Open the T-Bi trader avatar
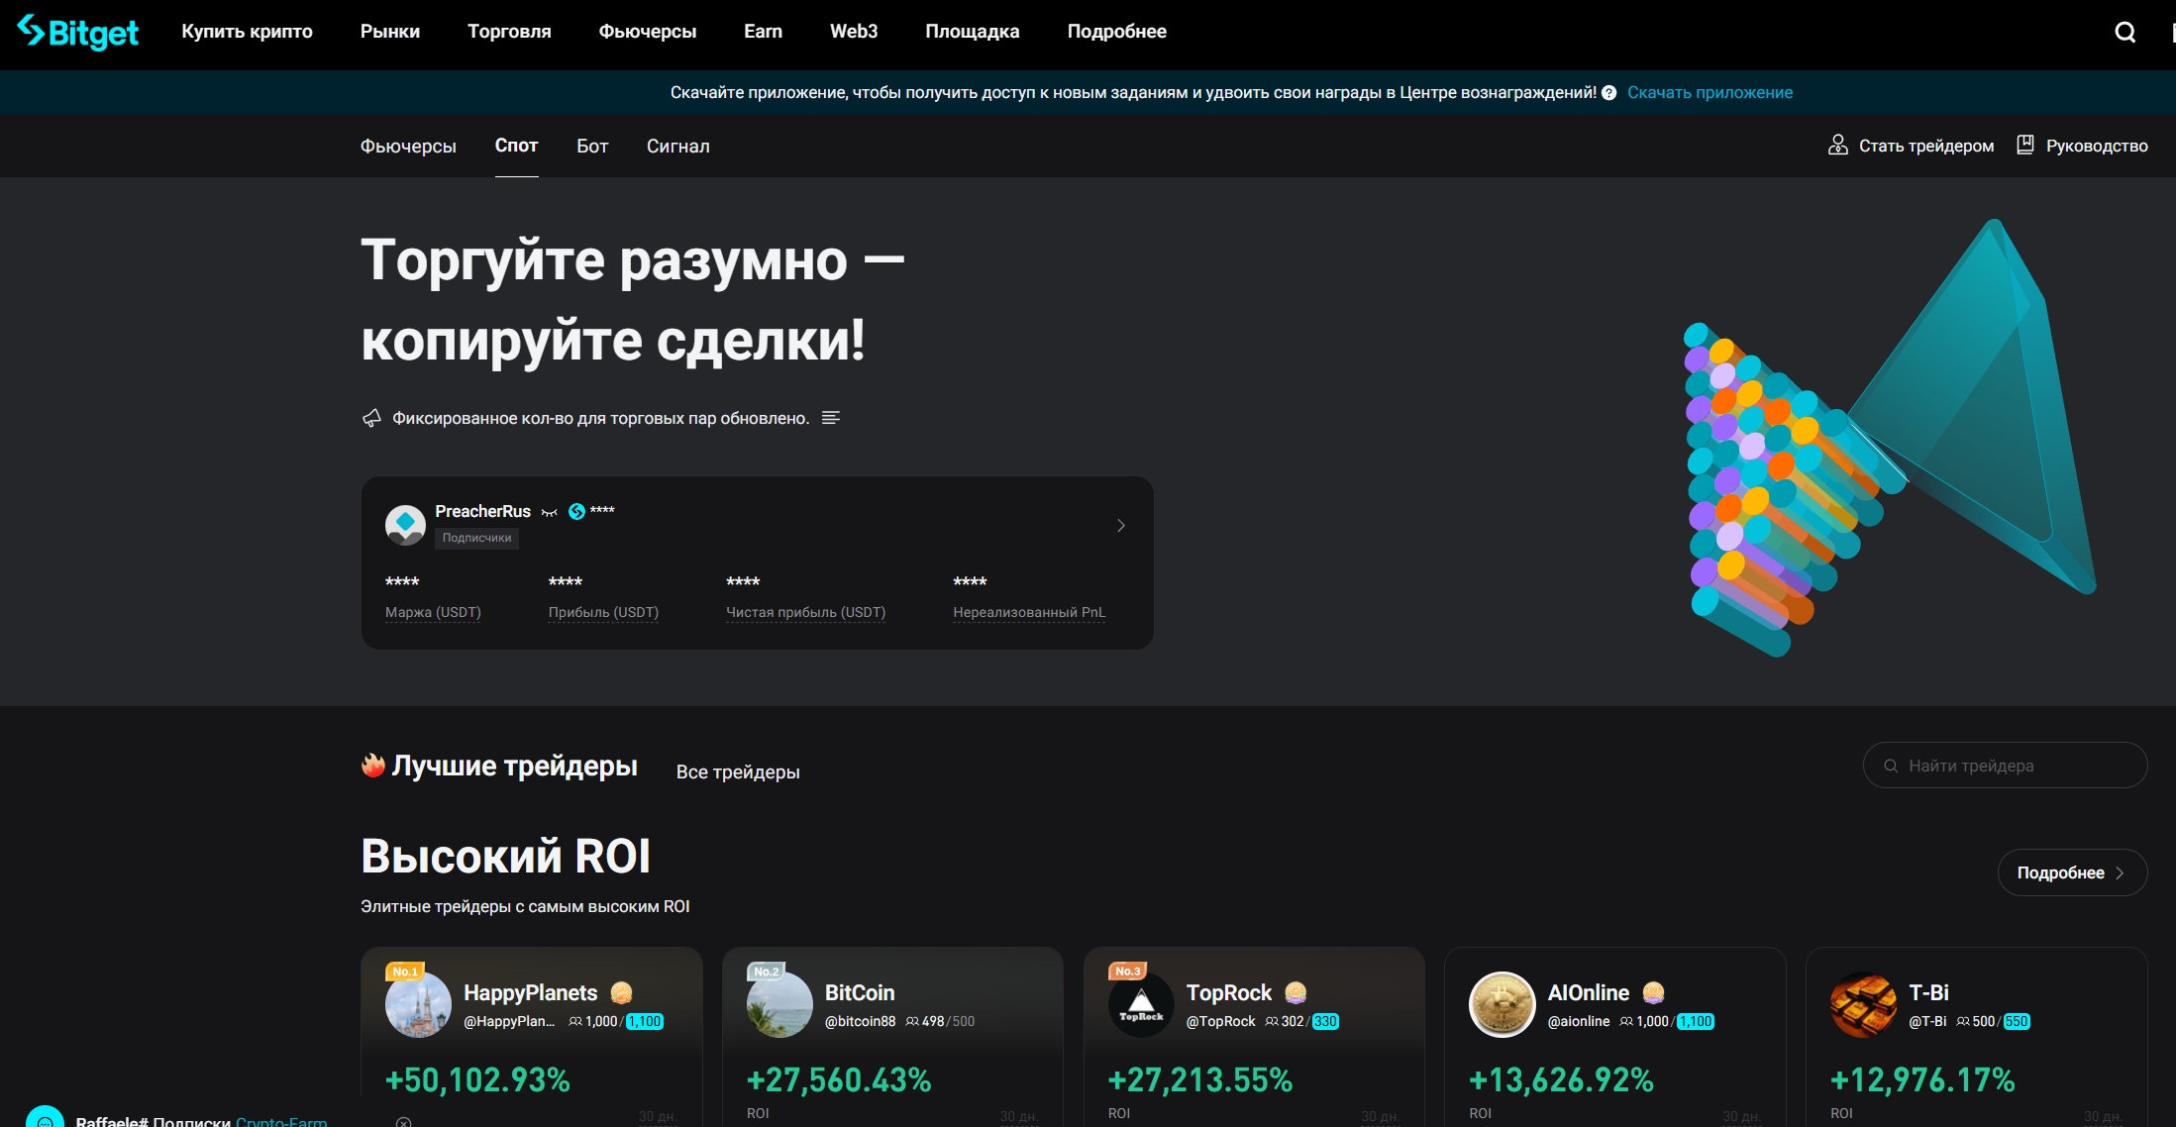Image resolution: width=2176 pixels, height=1127 pixels. [x=1863, y=1004]
